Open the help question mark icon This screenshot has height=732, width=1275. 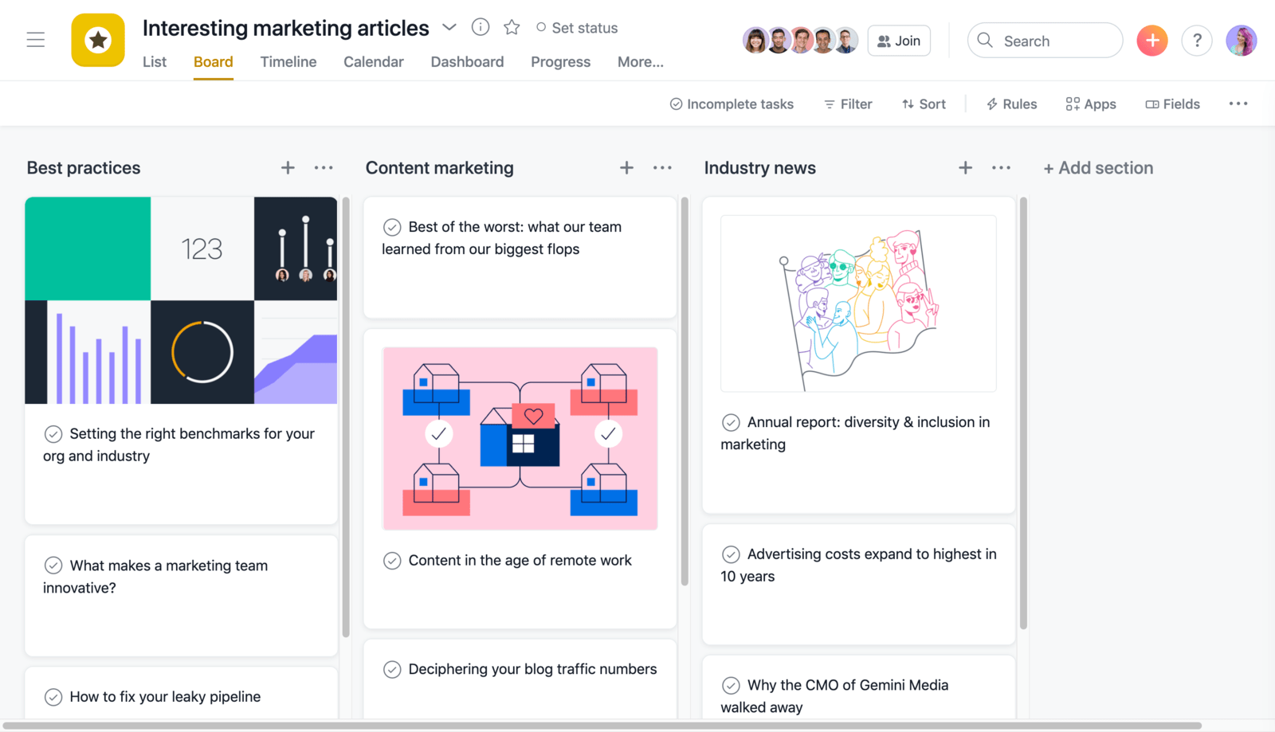tap(1196, 41)
